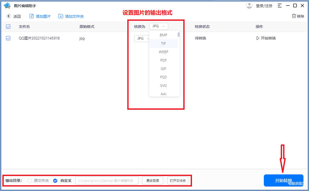Select the 原文件夹 radio option
Viewport: 309px width, 191px height.
tap(30, 181)
